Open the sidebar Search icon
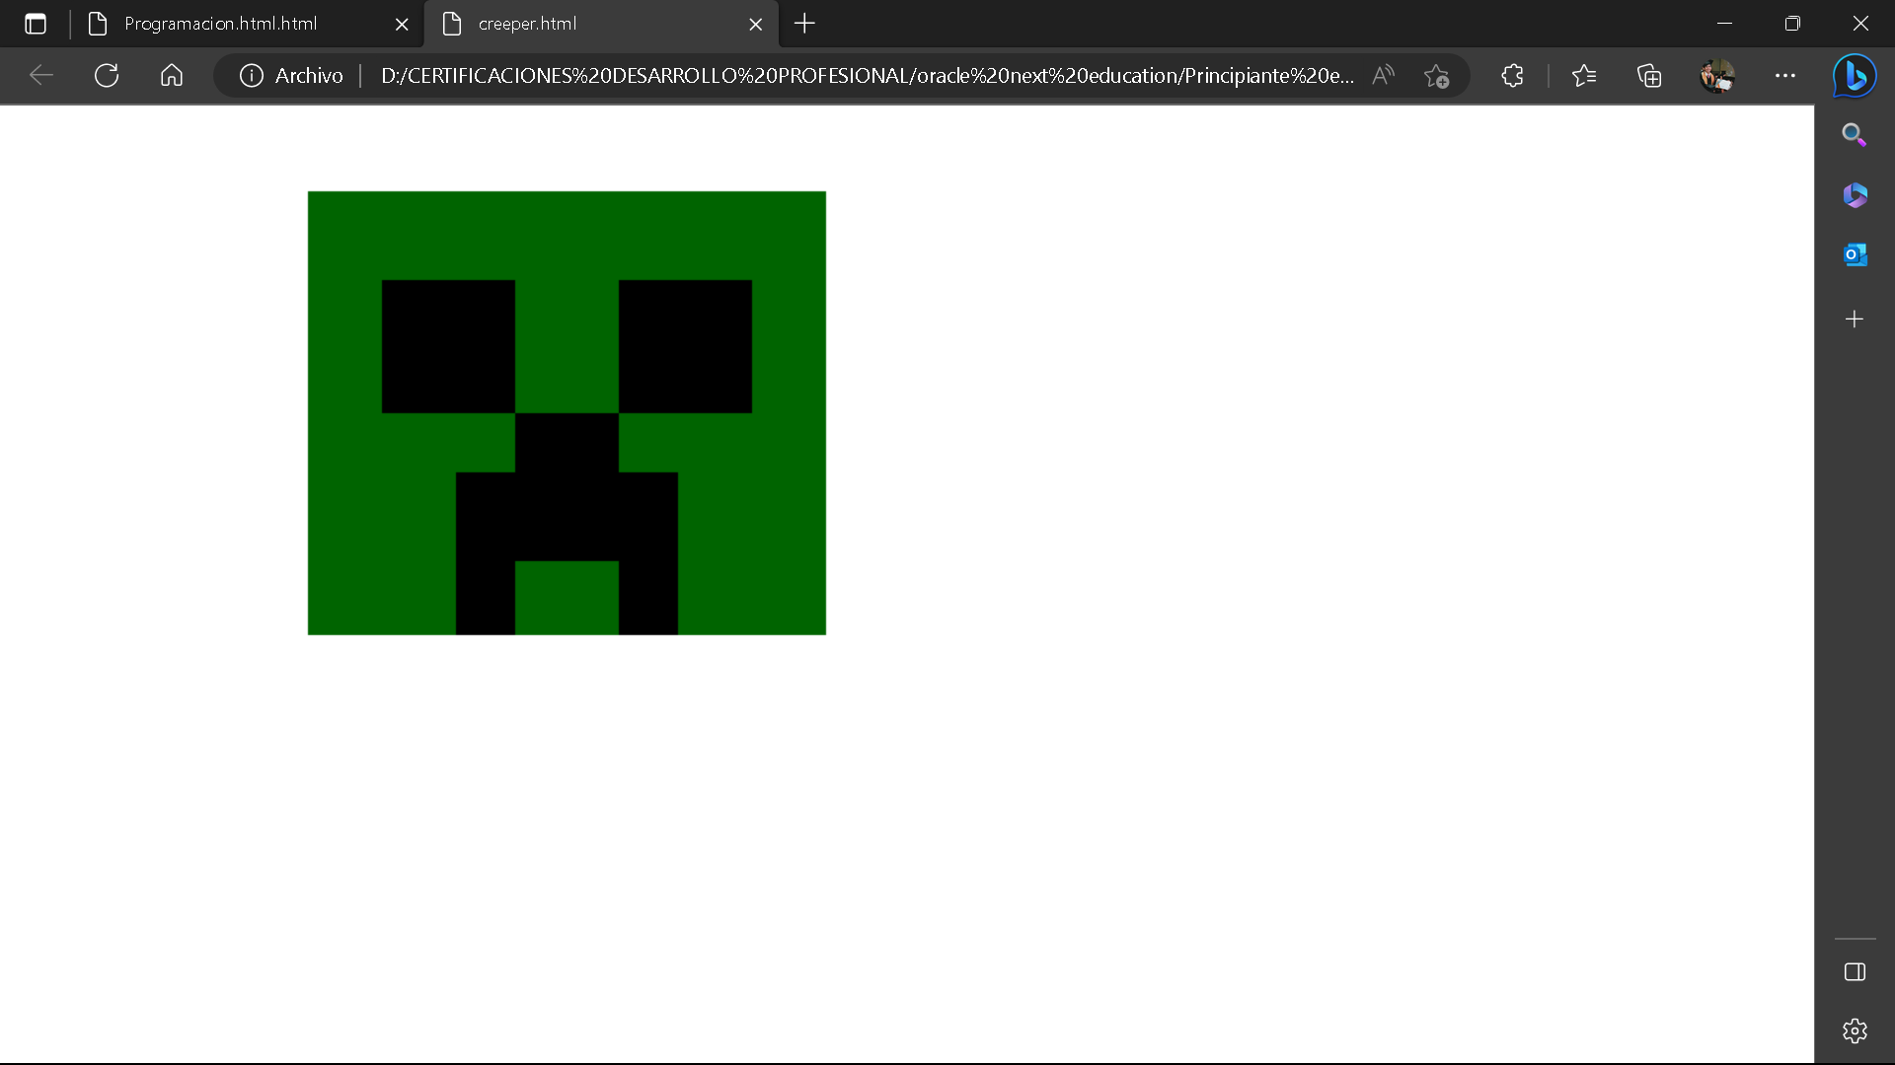The width and height of the screenshot is (1895, 1065). 1855,135
